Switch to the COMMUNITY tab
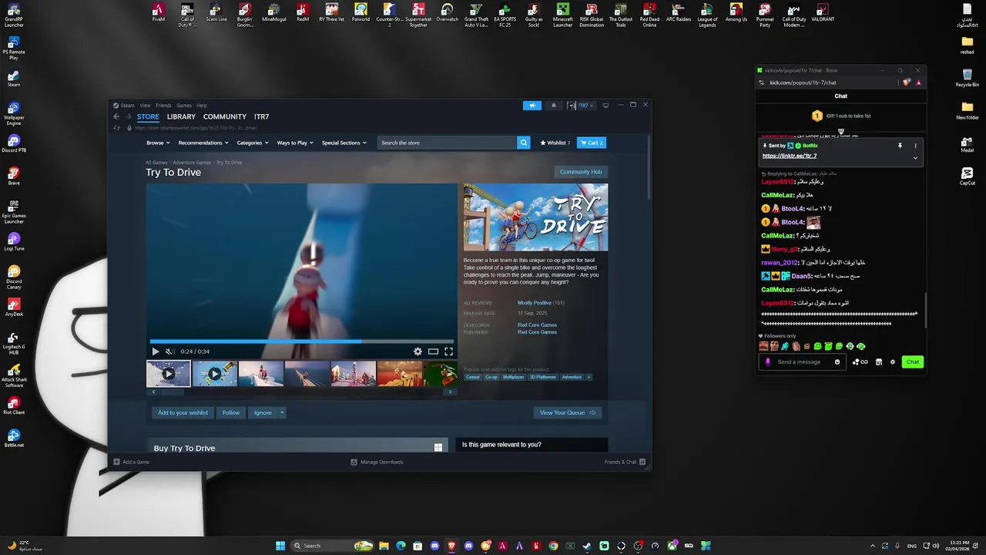986x555 pixels. tap(225, 116)
